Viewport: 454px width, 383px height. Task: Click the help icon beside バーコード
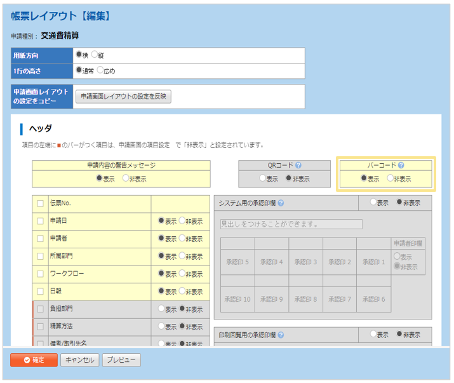[401, 165]
